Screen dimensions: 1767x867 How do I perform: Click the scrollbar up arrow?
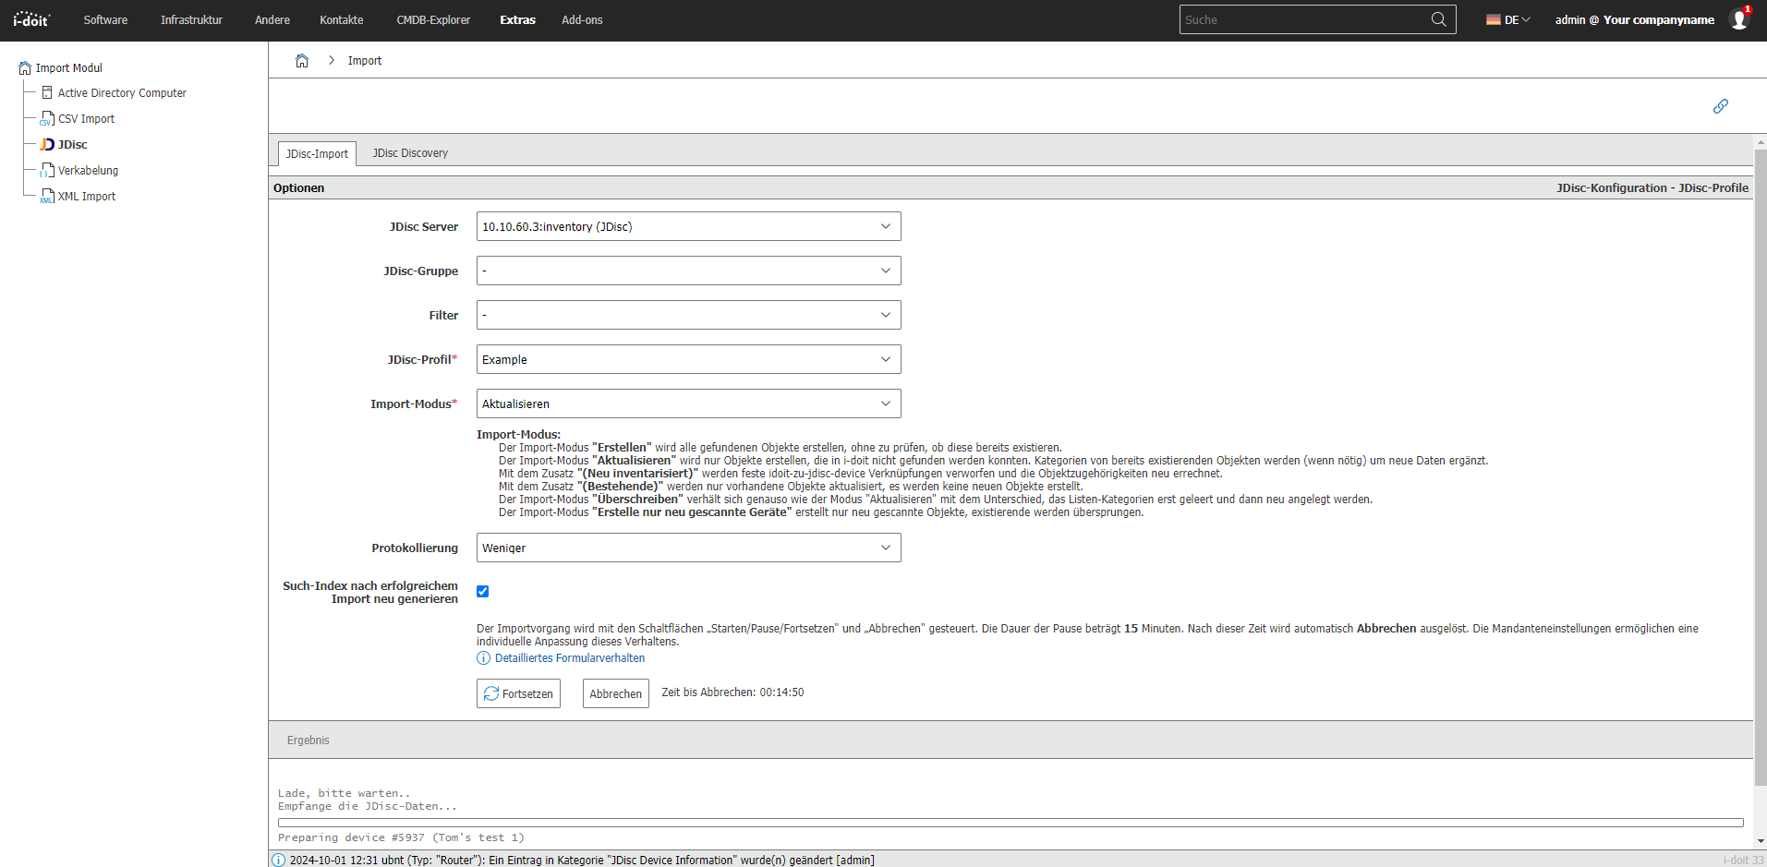1761,142
